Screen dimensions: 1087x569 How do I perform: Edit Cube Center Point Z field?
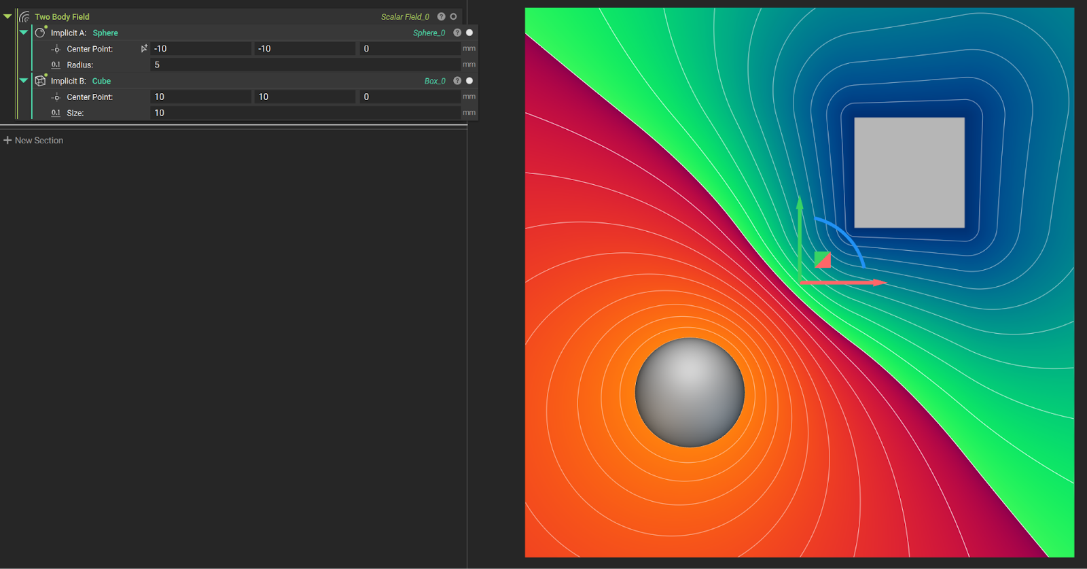pyautogui.click(x=410, y=97)
